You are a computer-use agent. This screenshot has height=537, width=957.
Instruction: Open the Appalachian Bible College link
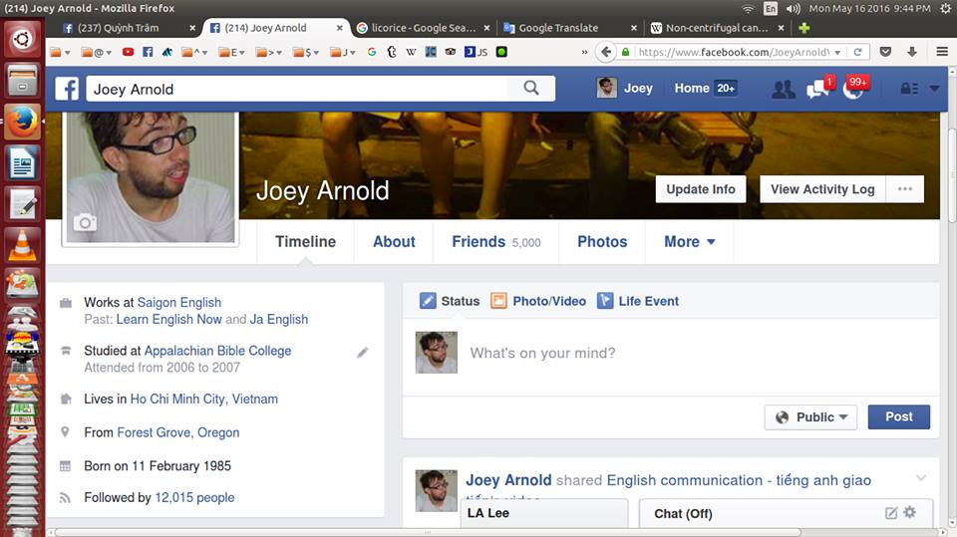pyautogui.click(x=218, y=351)
